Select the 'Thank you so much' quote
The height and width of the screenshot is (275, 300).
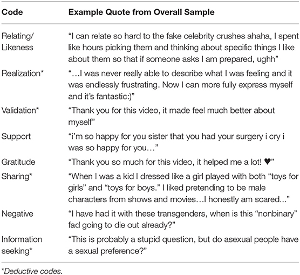click(x=171, y=162)
